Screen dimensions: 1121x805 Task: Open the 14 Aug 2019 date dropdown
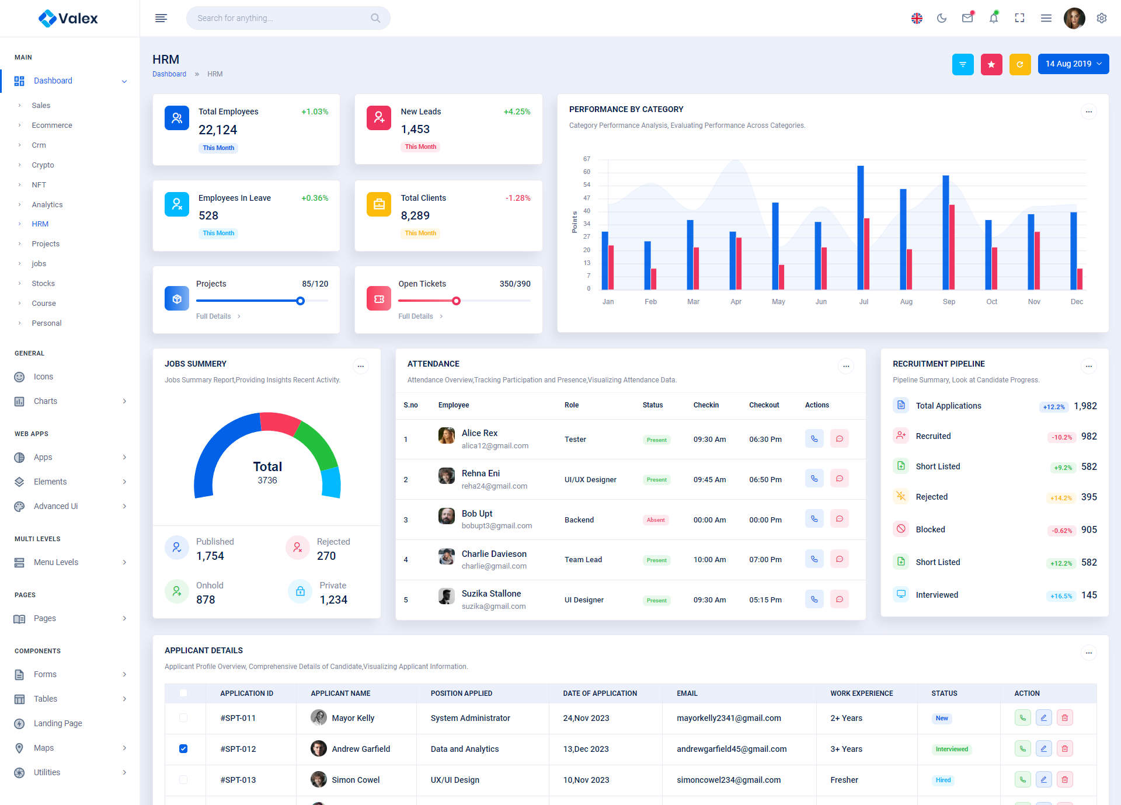1073,64
